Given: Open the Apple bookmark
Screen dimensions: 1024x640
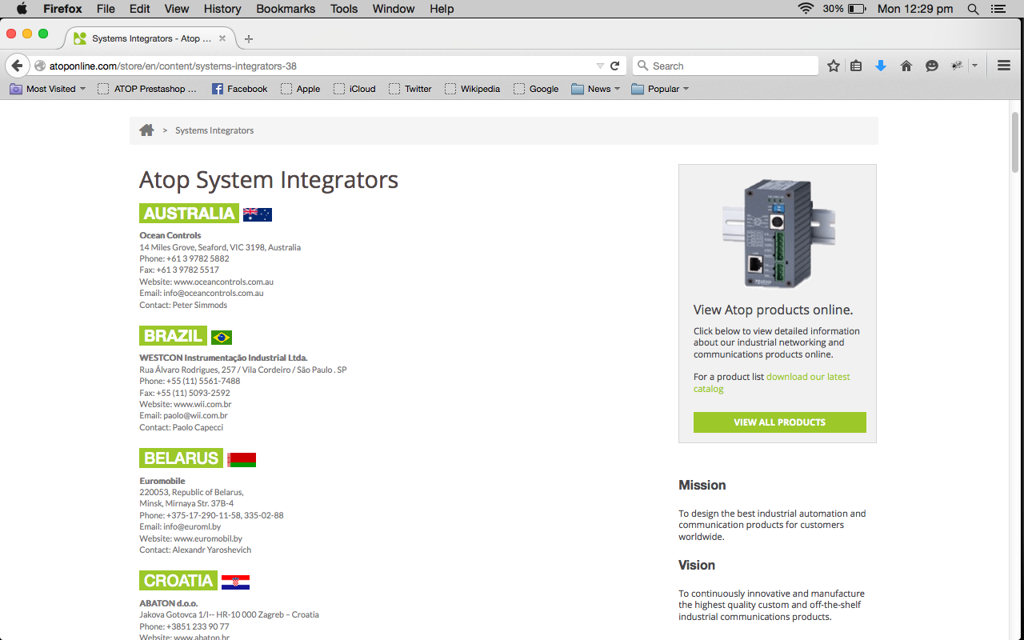Looking at the screenshot, I should tap(300, 89).
